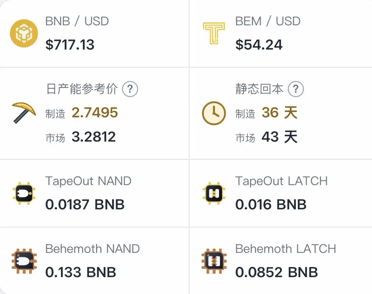Click the 市场 43 天 payback value
Image resolution: width=372 pixels, height=294 pixels.
[279, 137]
